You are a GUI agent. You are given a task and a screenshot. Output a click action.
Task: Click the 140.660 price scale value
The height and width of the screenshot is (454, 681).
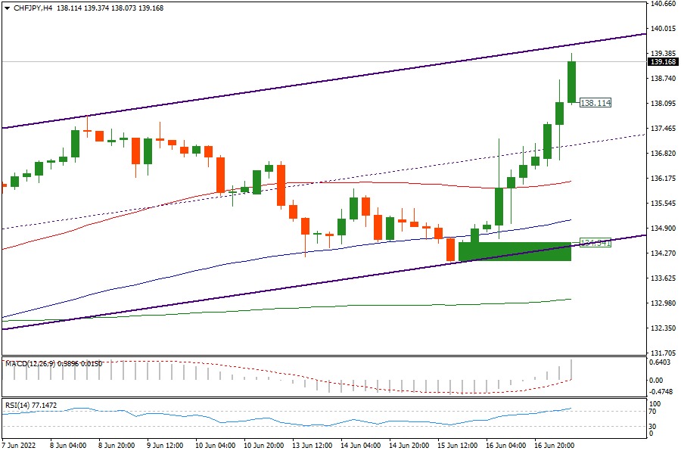tap(663, 4)
